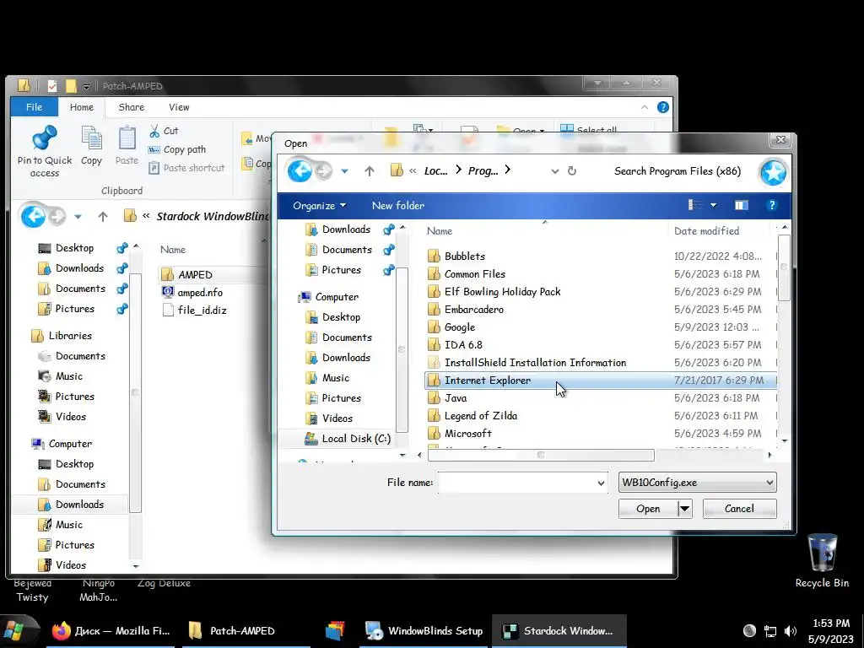Select Local Disk (C:) in Open dialog tree

[x=347, y=439]
